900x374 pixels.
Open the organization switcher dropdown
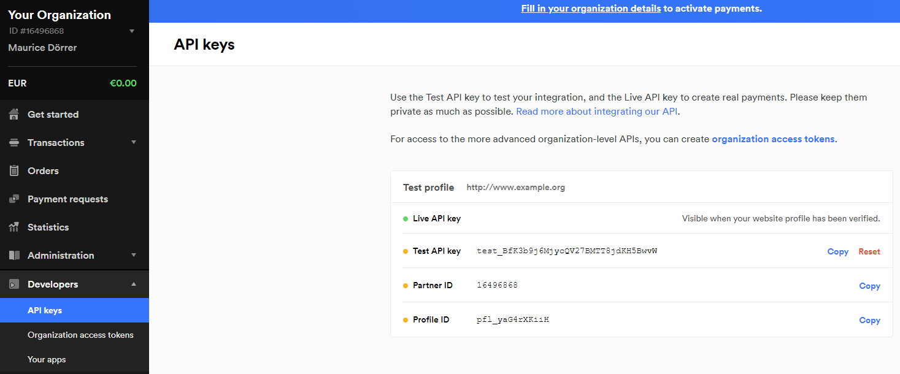click(x=131, y=31)
